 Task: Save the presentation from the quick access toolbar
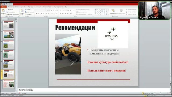click(x=4, y=4)
